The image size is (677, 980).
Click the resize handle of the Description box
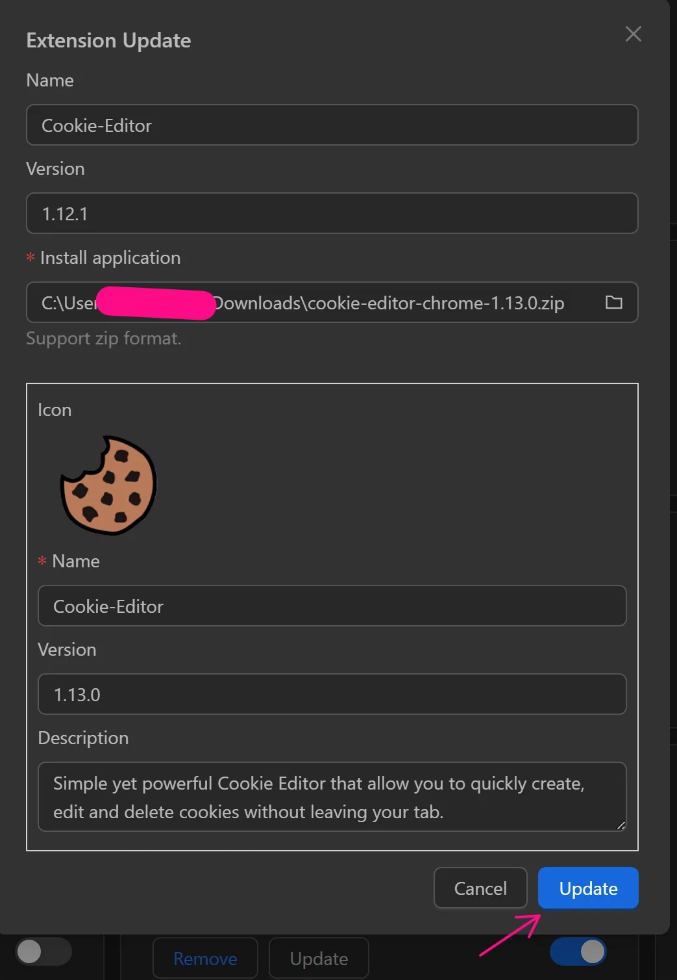tap(621, 827)
